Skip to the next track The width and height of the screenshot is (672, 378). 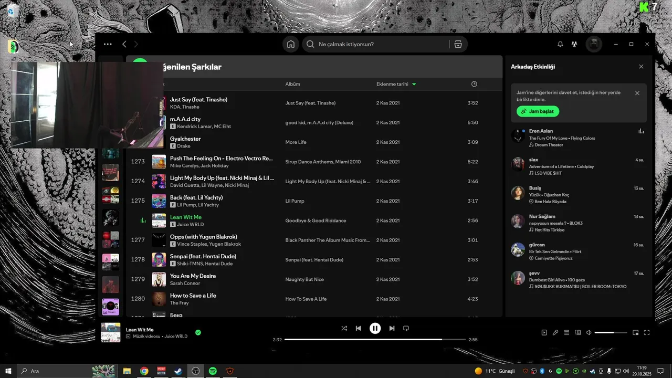coord(392,328)
